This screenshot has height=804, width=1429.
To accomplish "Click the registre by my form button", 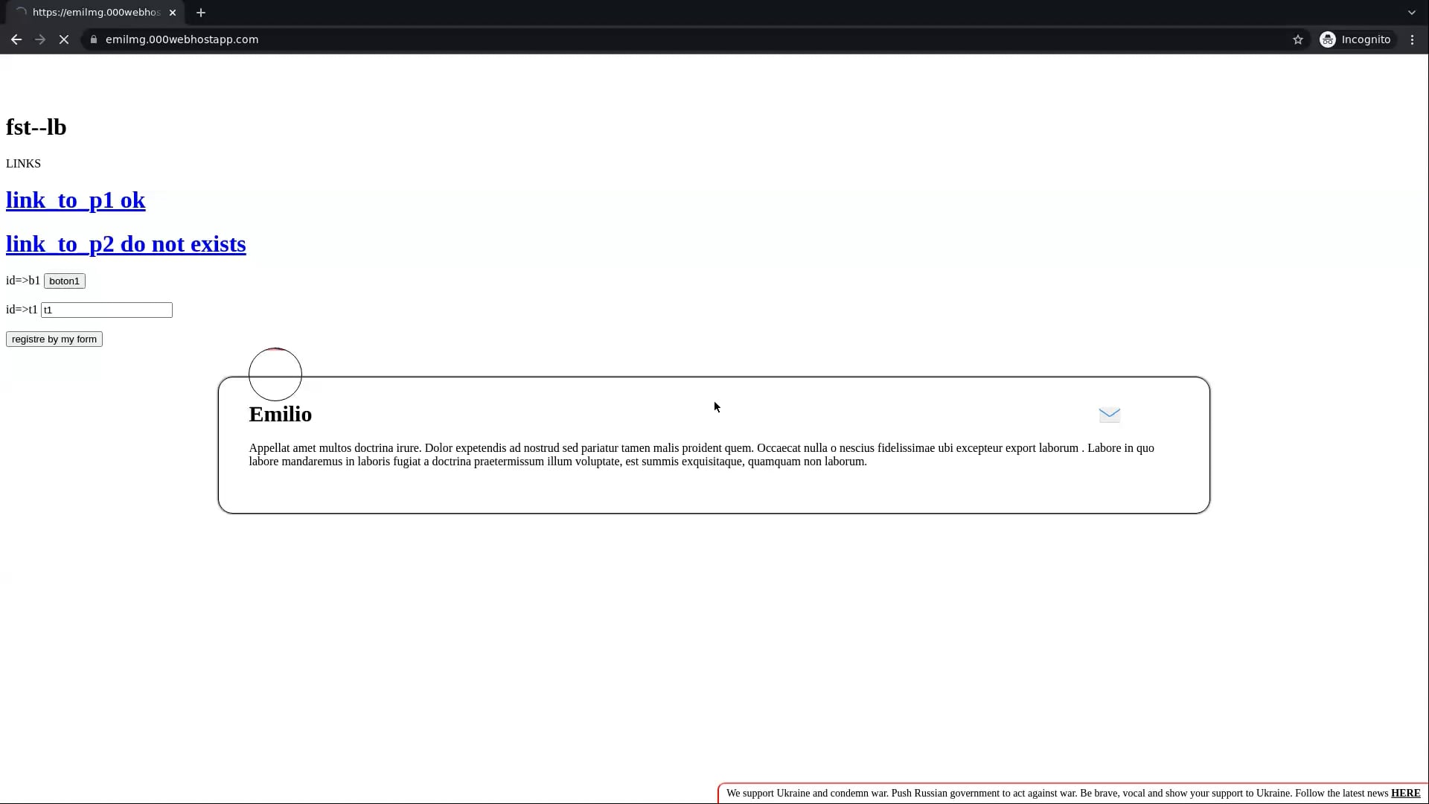I will [x=54, y=339].
